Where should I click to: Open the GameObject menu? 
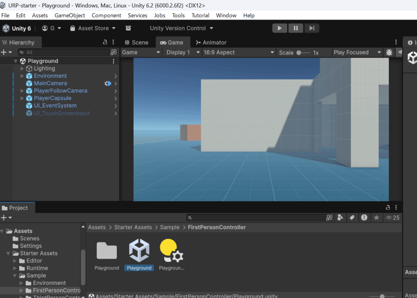coord(70,15)
